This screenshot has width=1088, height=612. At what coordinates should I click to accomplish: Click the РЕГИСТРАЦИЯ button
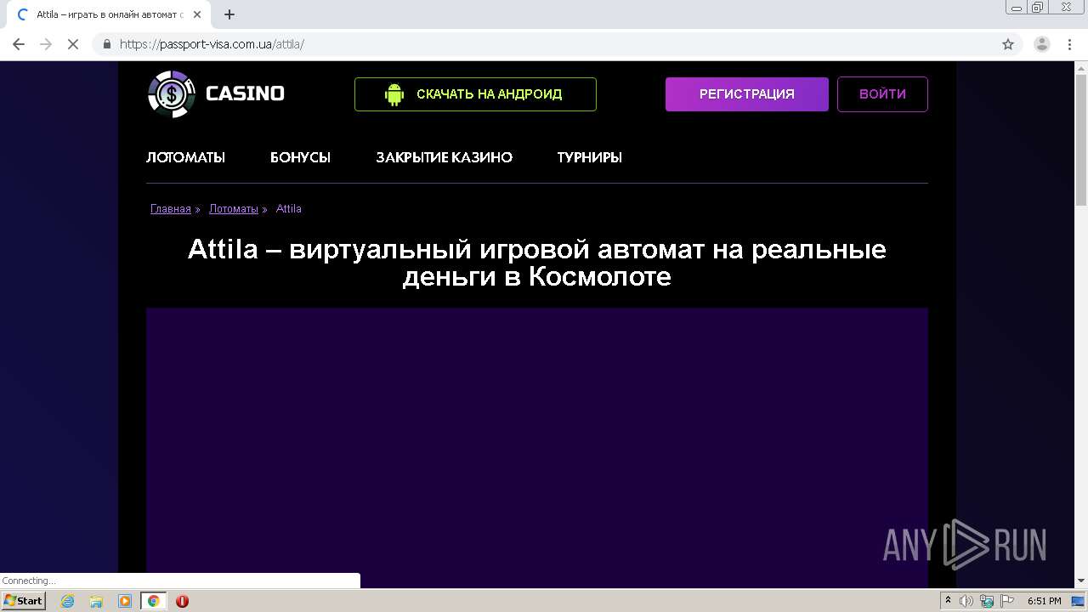[747, 94]
